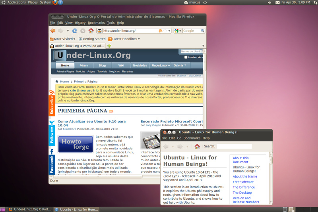
Task: Open new tab with green plus icon
Action: 109,46
